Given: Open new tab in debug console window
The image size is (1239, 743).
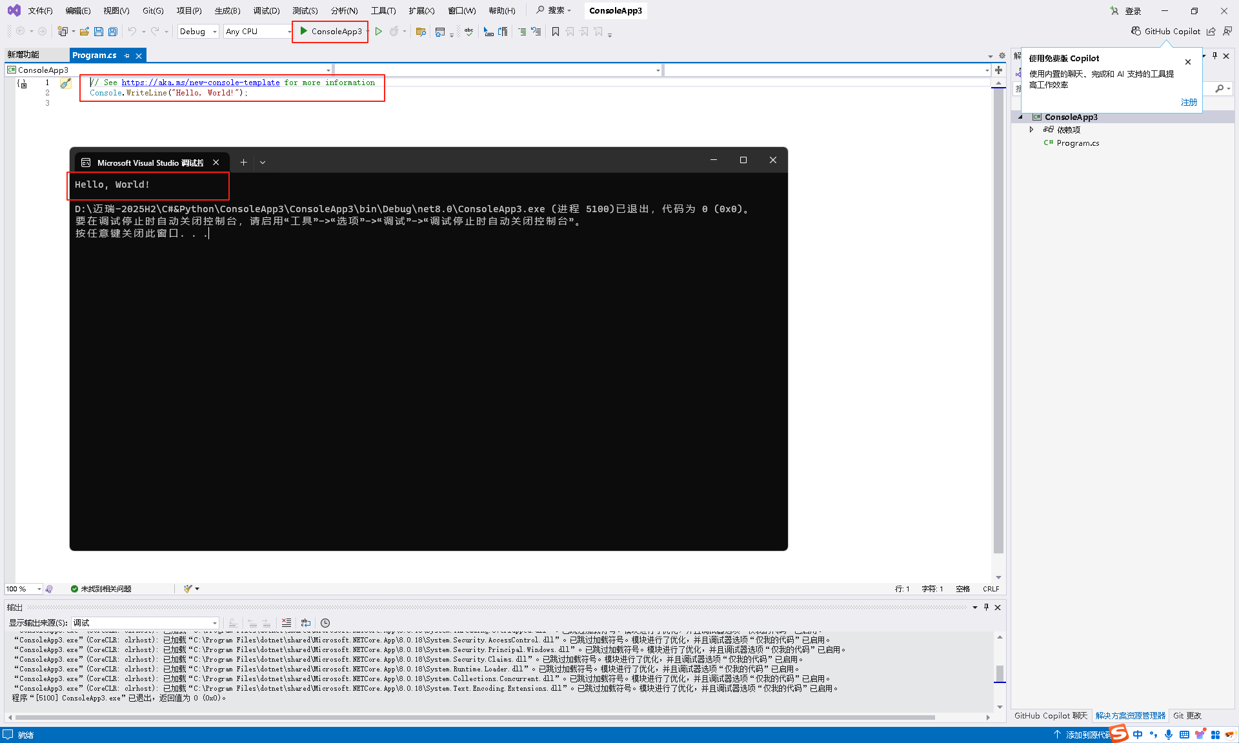Looking at the screenshot, I should (x=243, y=163).
